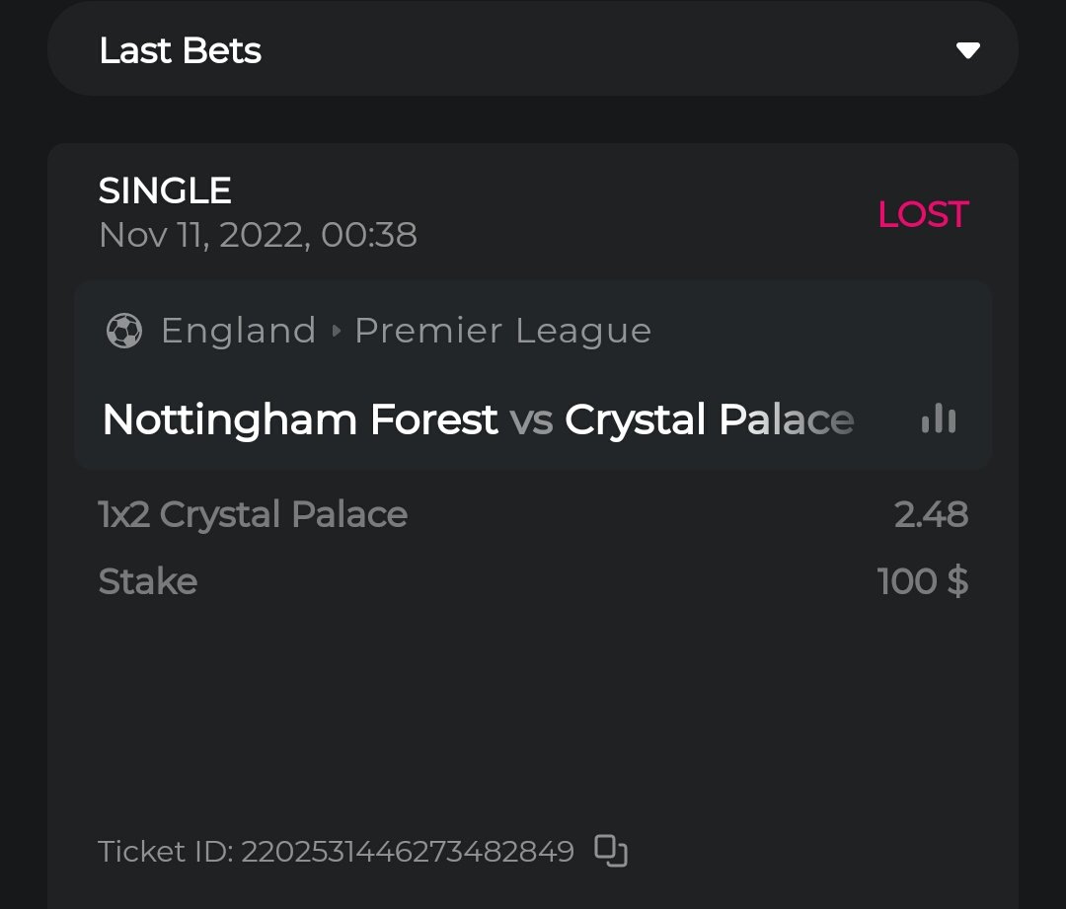
Task: Select England in the league breadcrumb
Action: tap(238, 331)
